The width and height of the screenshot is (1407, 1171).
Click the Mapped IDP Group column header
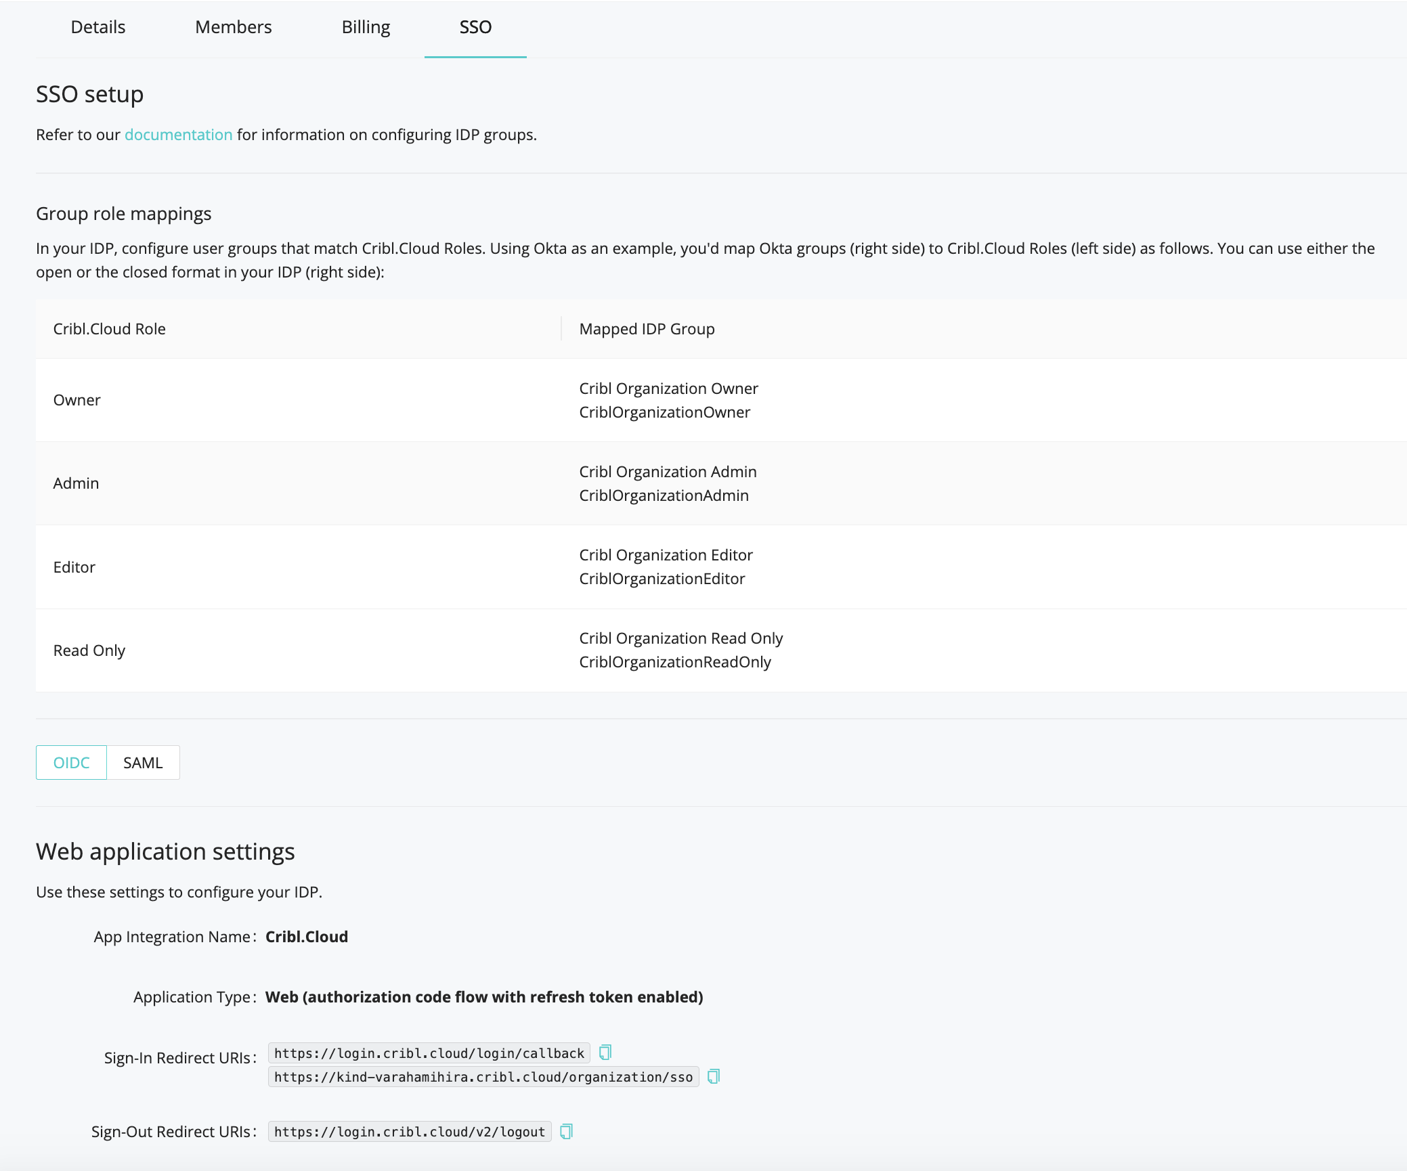click(647, 328)
